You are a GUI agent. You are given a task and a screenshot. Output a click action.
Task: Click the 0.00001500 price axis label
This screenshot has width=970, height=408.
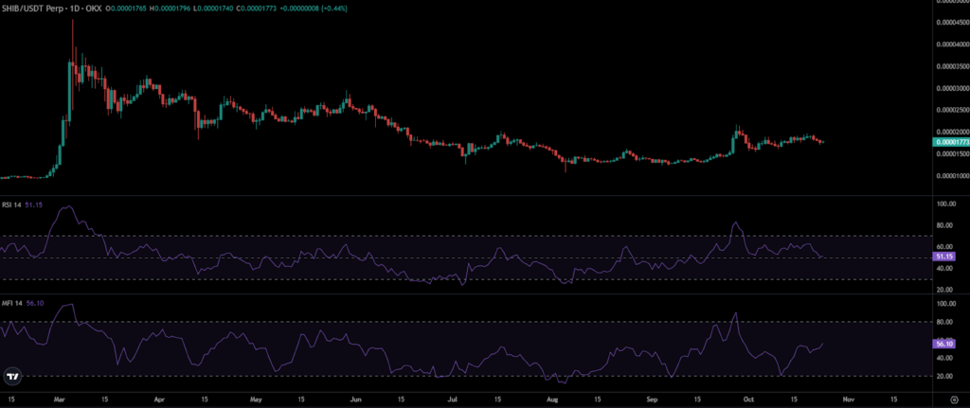[953, 154]
